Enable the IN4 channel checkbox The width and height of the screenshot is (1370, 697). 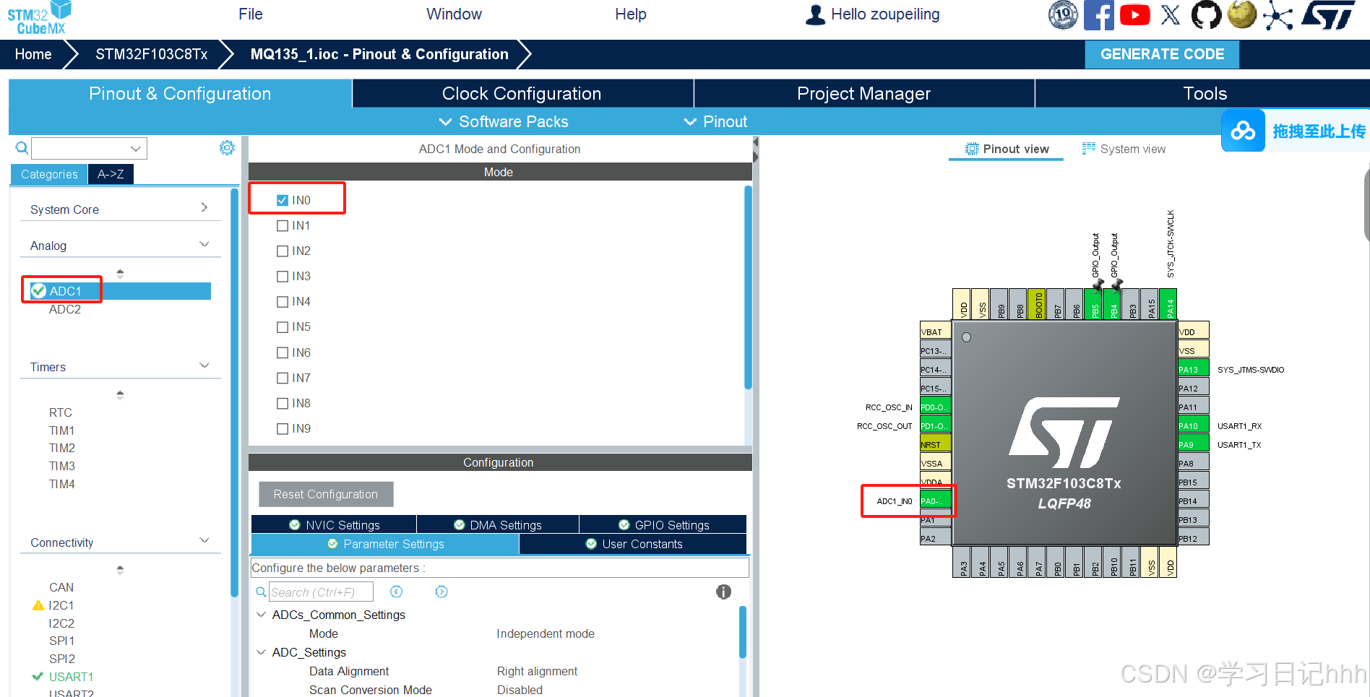pos(283,301)
